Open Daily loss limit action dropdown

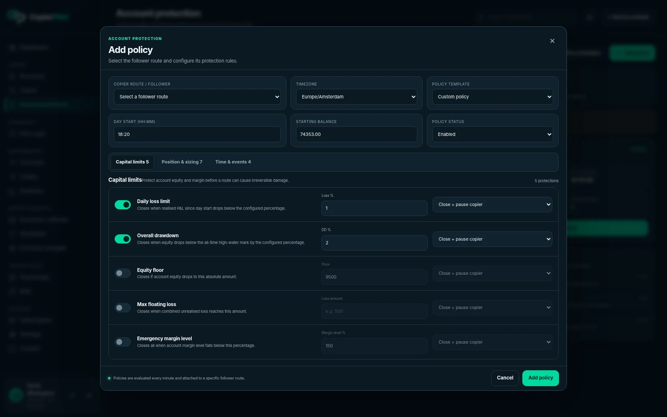tap(492, 204)
